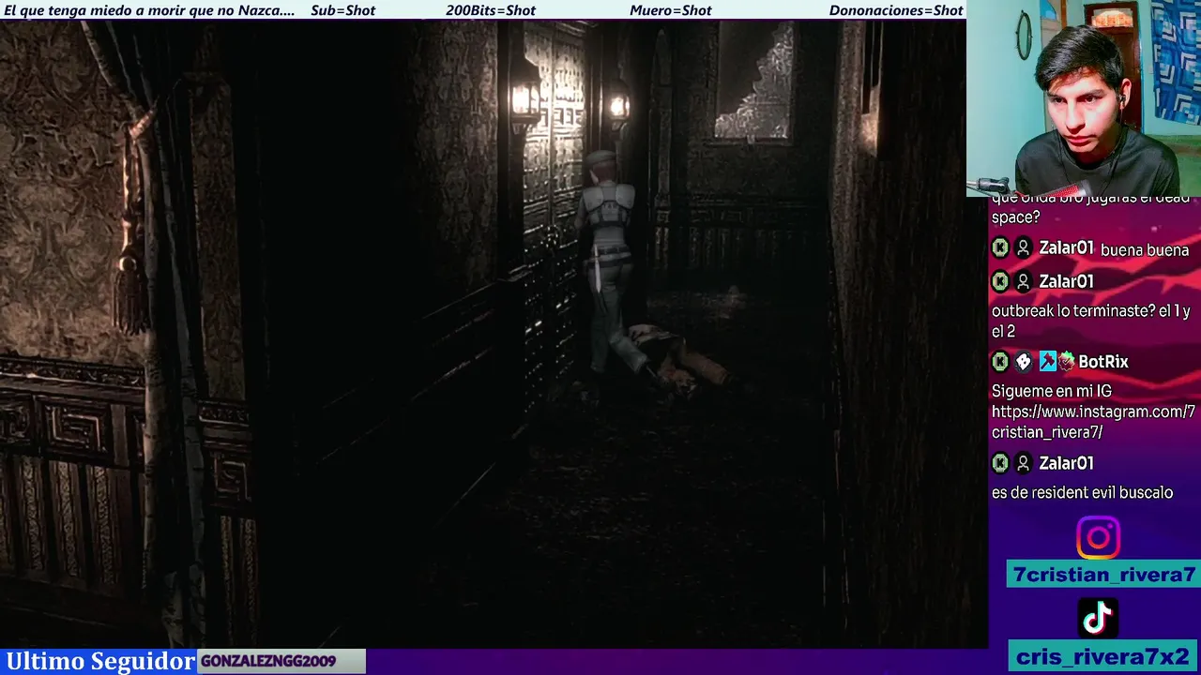Click user icon above 'outbreak lo terminaste' message
Viewport: 1201px width, 675px height.
tap(1024, 281)
